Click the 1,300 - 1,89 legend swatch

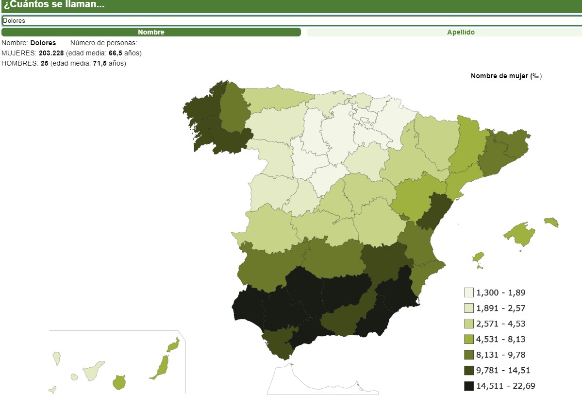[468, 292]
